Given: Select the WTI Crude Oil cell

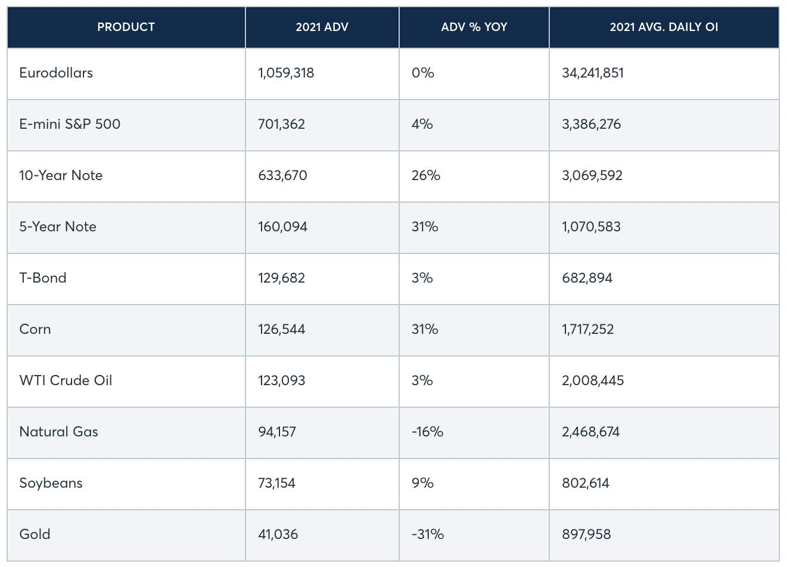Looking at the screenshot, I should (x=126, y=382).
